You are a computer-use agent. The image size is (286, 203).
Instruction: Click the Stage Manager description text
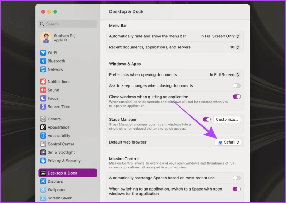coord(150,126)
